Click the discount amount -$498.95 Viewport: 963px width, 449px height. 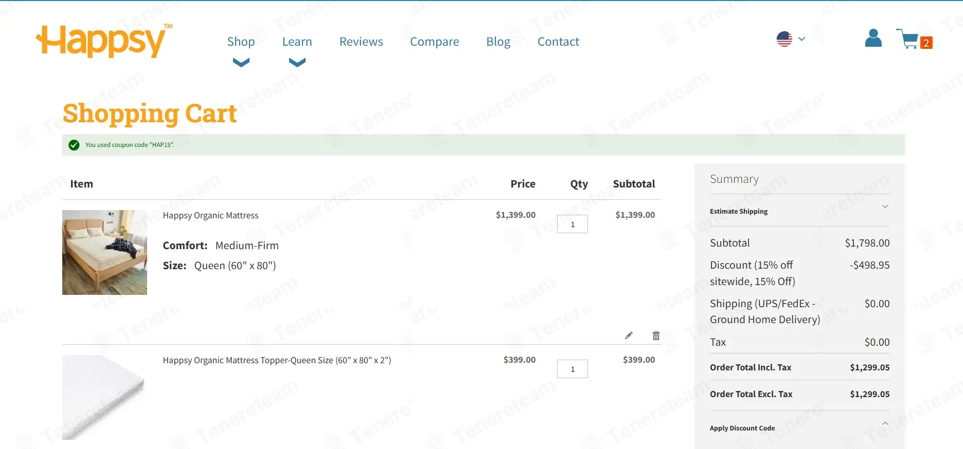click(869, 265)
